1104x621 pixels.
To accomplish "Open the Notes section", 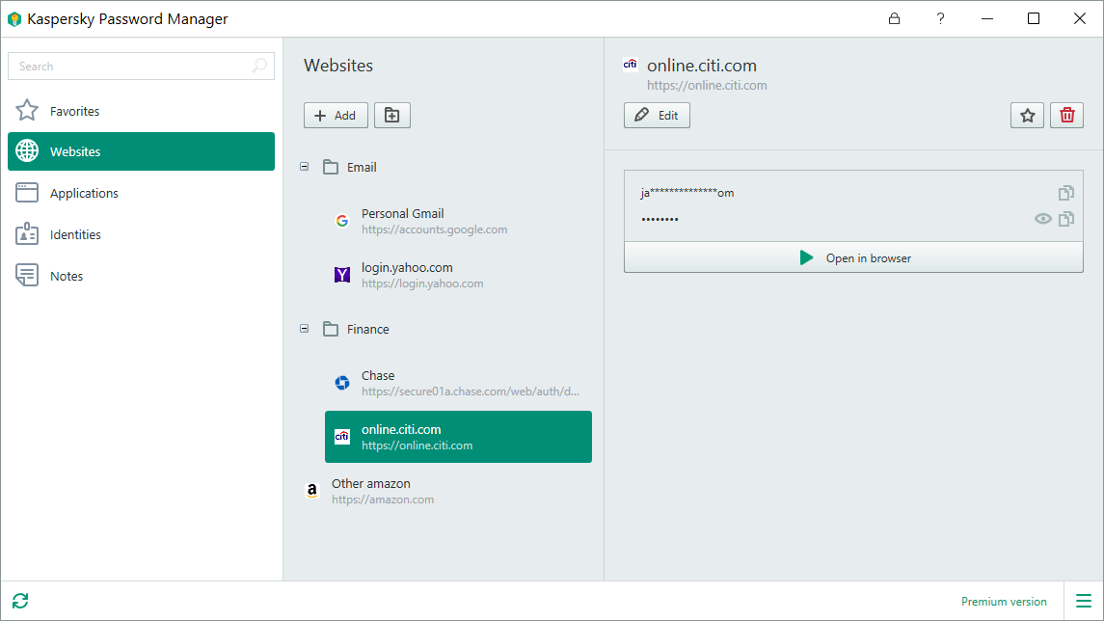I will (x=141, y=276).
